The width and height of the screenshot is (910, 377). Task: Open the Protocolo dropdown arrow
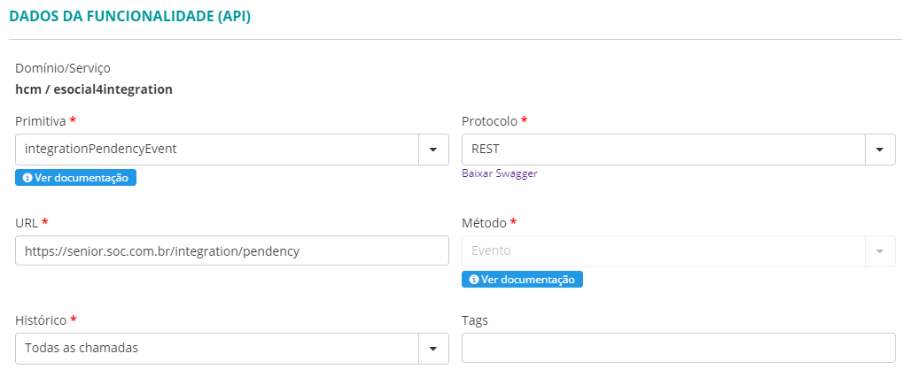pyautogui.click(x=880, y=150)
